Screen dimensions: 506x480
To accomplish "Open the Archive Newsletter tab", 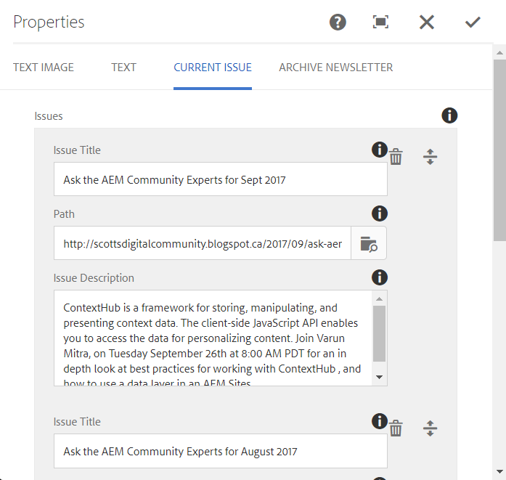I will coord(336,68).
